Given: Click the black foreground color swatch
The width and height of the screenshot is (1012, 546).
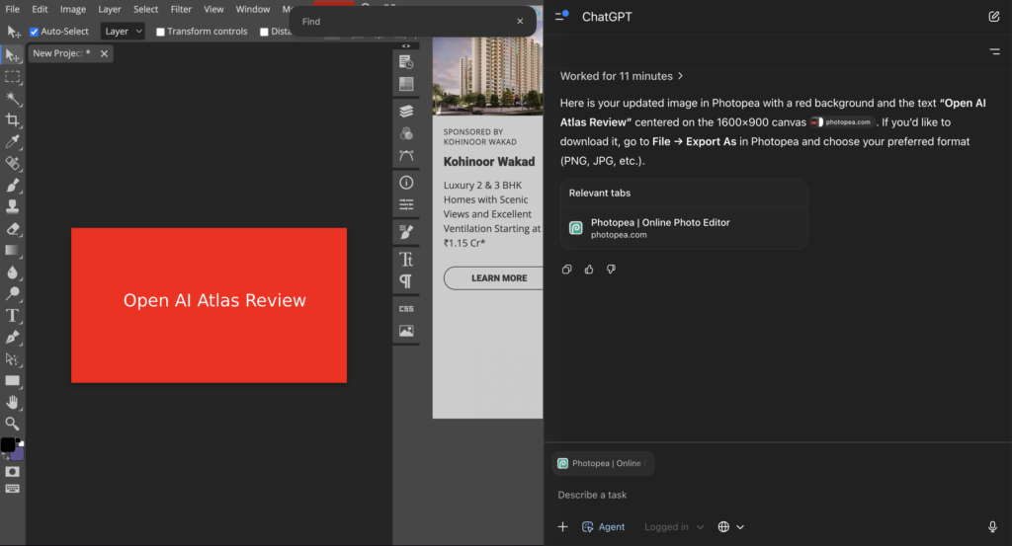Looking at the screenshot, I should tap(8, 445).
